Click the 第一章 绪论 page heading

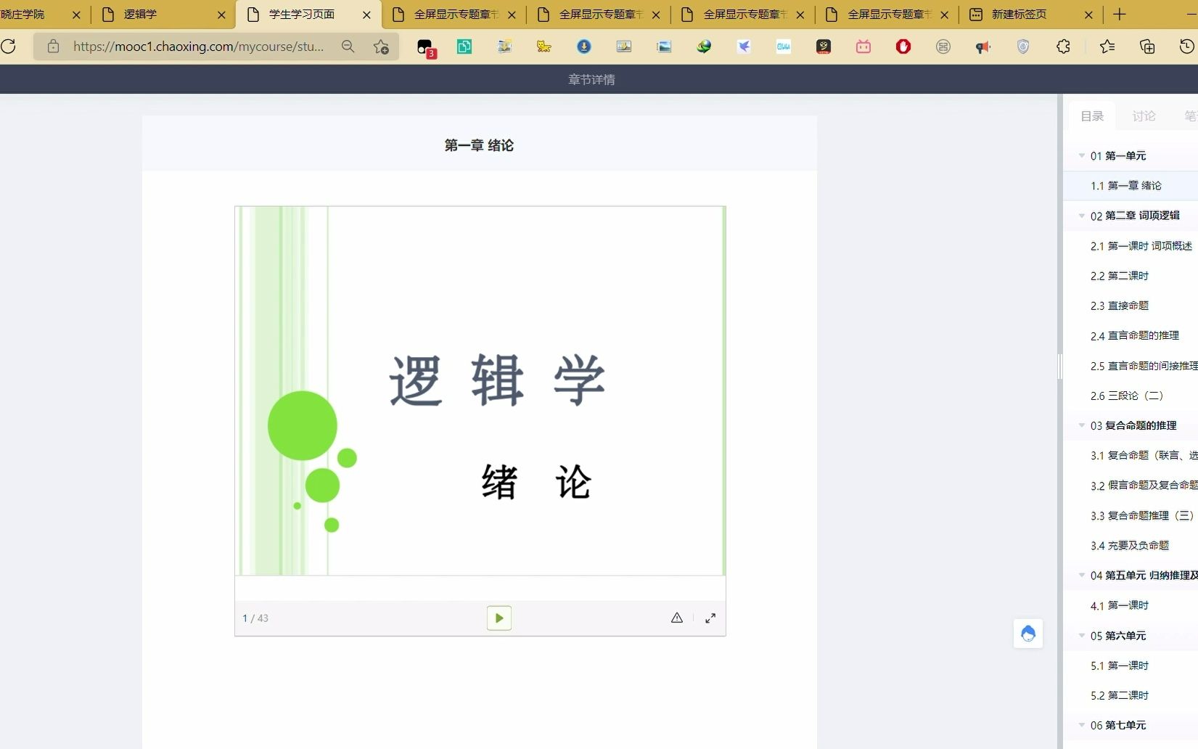pos(479,146)
